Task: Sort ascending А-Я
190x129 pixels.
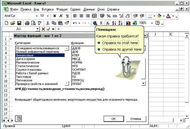Action: [x=114, y=23]
